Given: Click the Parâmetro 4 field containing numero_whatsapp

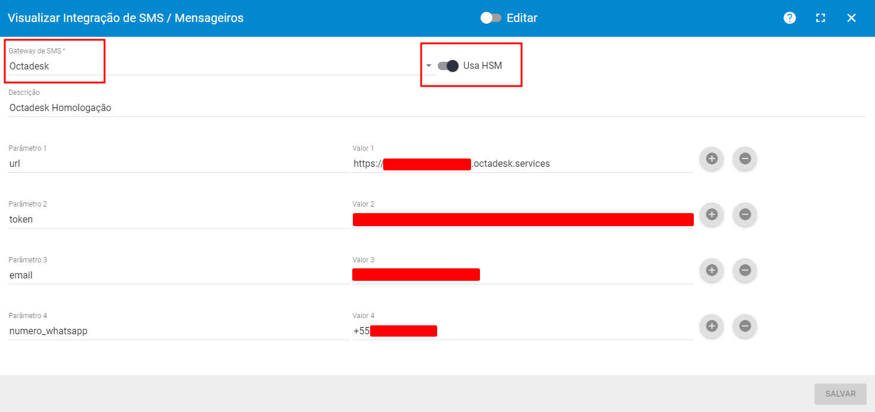Looking at the screenshot, I should [x=179, y=331].
